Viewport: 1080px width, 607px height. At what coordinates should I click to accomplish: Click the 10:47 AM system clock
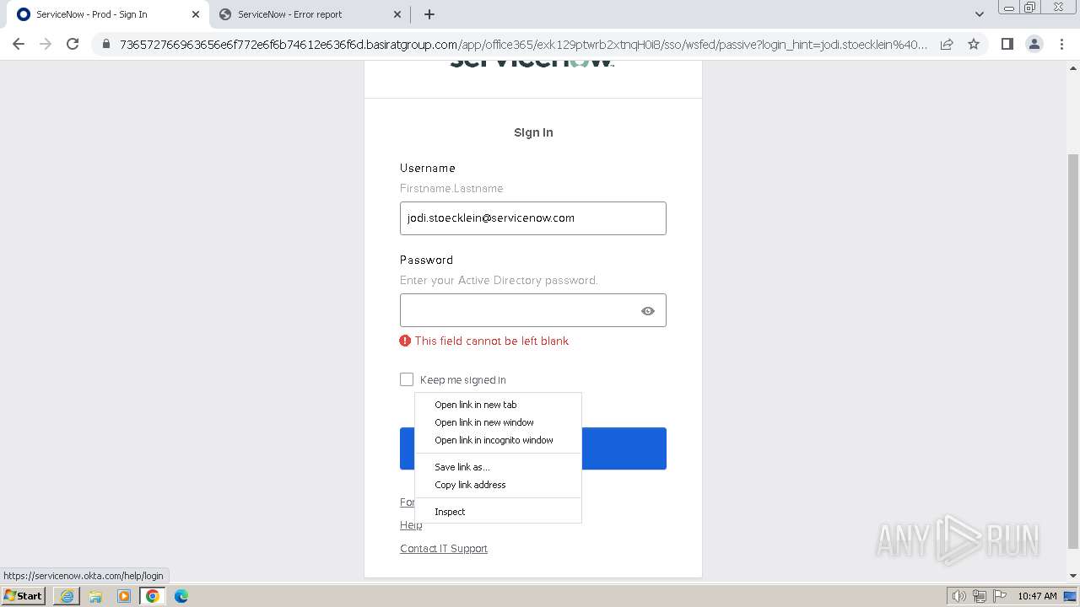pyautogui.click(x=1037, y=596)
